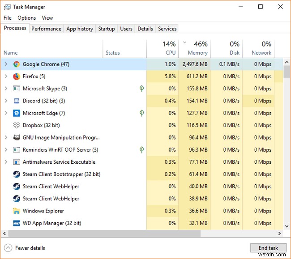Click the horizontal scrollbar right arrow

(279, 234)
